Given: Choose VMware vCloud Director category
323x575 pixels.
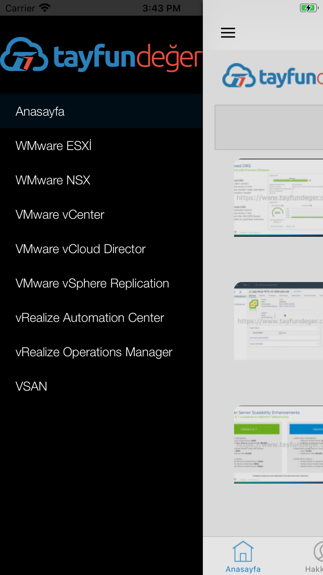Looking at the screenshot, I should (101, 249).
